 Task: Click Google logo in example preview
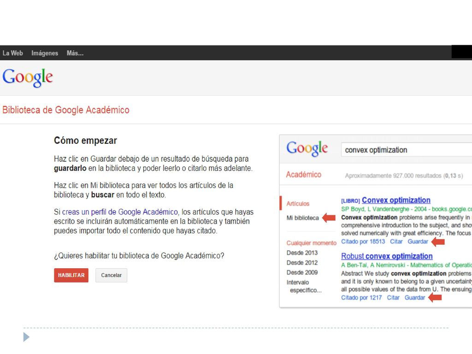click(x=307, y=148)
